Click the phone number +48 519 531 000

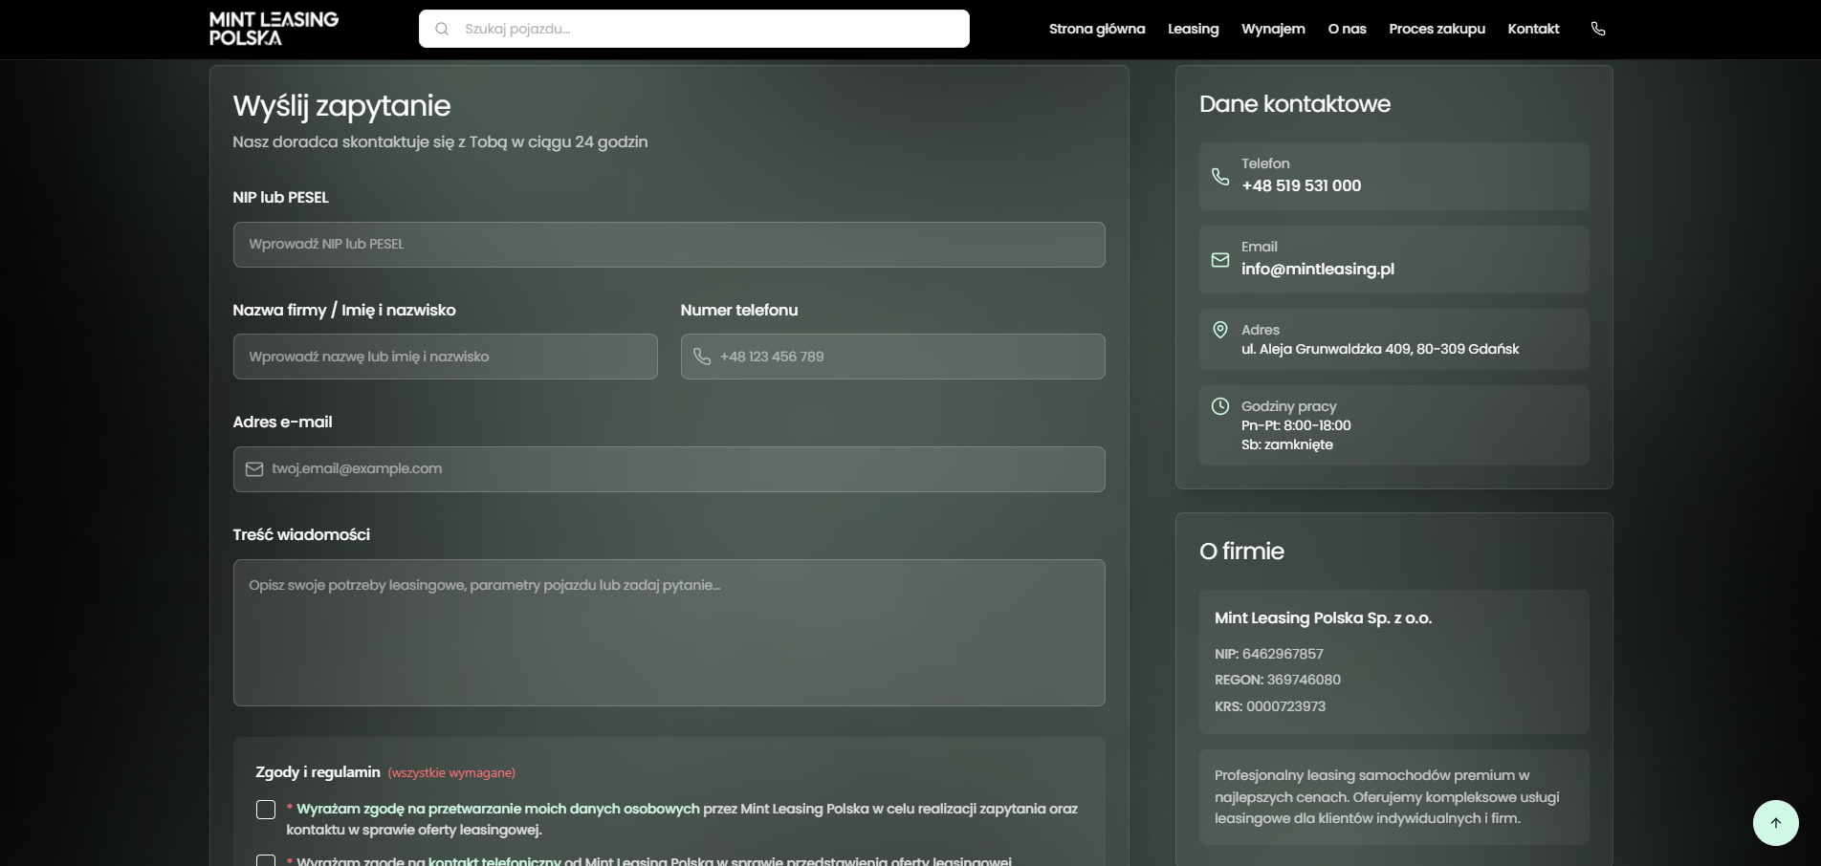(1301, 185)
